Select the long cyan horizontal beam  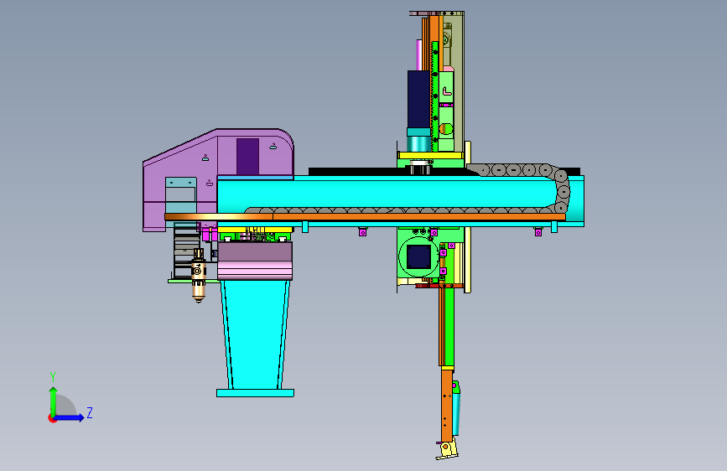tap(385, 193)
